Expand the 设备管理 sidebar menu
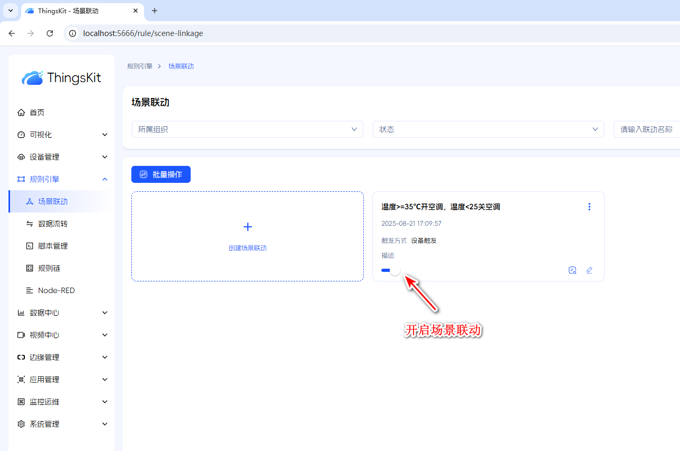680x451 pixels. coord(61,157)
